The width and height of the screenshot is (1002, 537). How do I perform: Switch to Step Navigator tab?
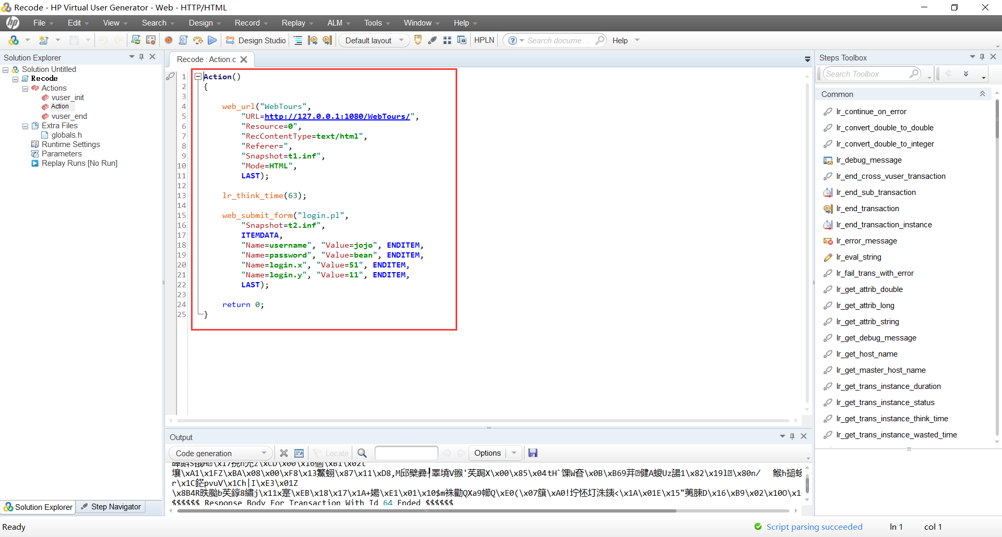click(111, 507)
